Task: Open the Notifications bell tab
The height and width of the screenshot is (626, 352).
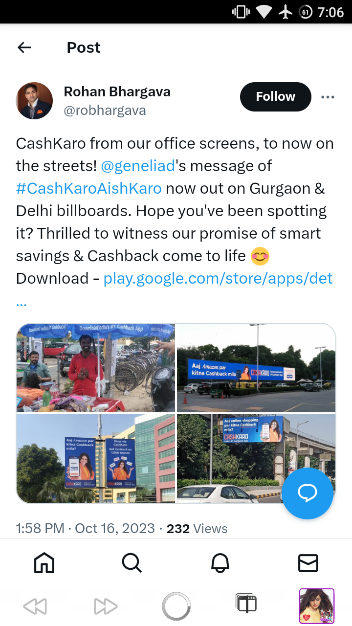Action: pyautogui.click(x=220, y=562)
